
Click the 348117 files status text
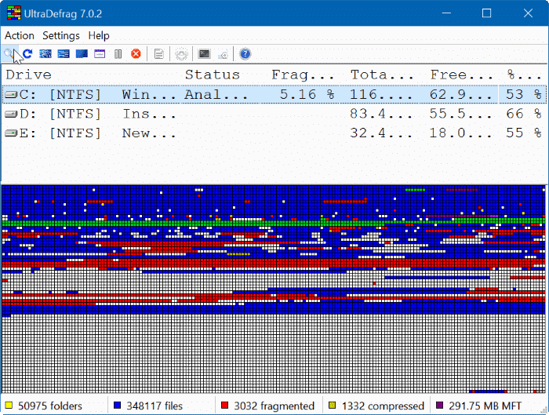[155, 406]
